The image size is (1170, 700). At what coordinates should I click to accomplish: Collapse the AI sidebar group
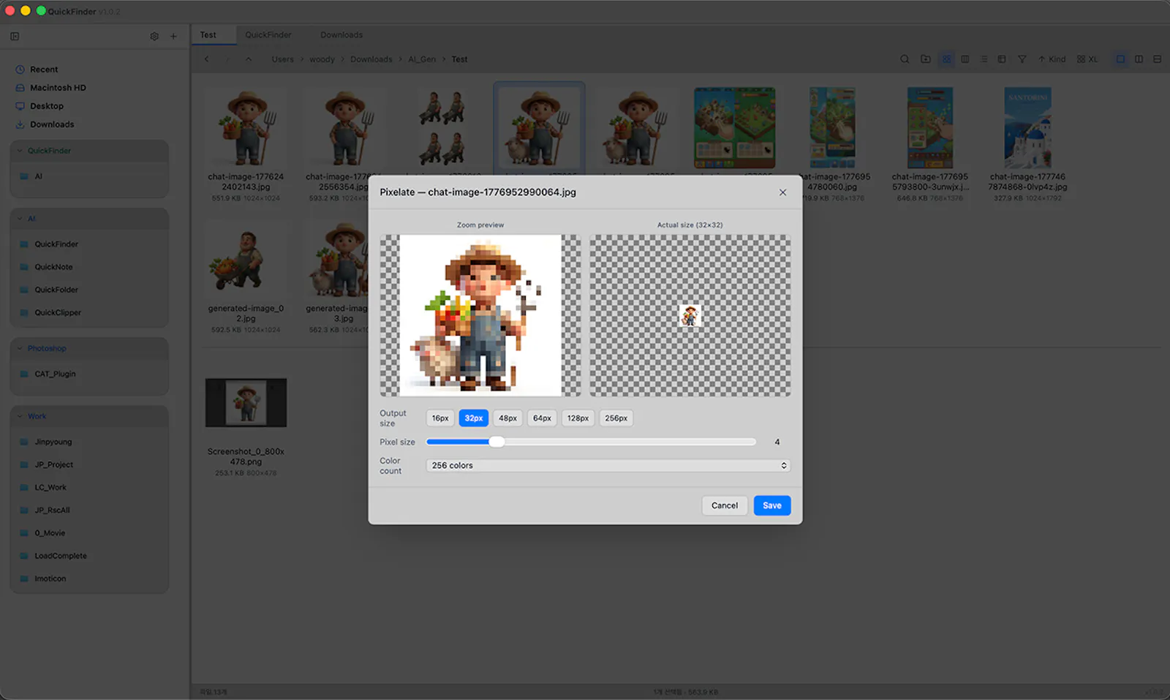point(20,219)
